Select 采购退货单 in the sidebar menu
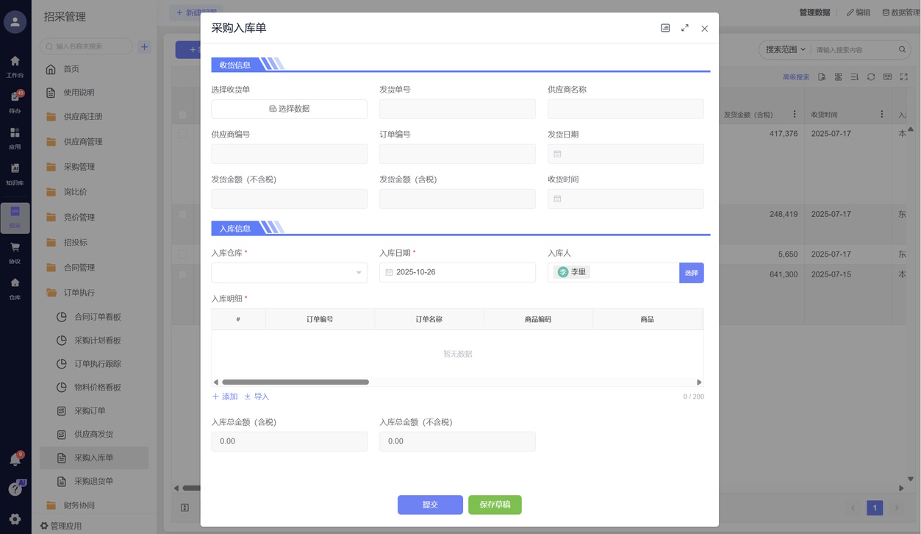The width and height of the screenshot is (921, 534). [x=93, y=481]
